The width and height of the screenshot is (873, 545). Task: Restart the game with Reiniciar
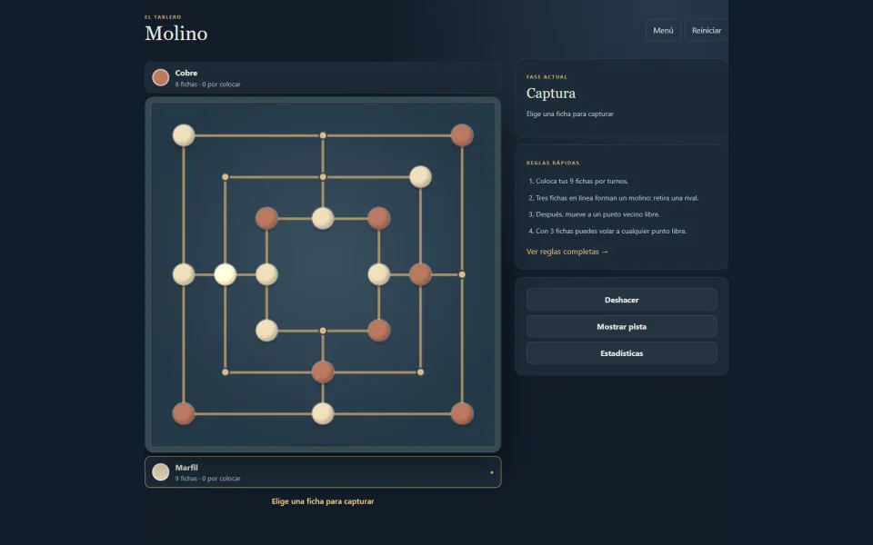coord(707,31)
